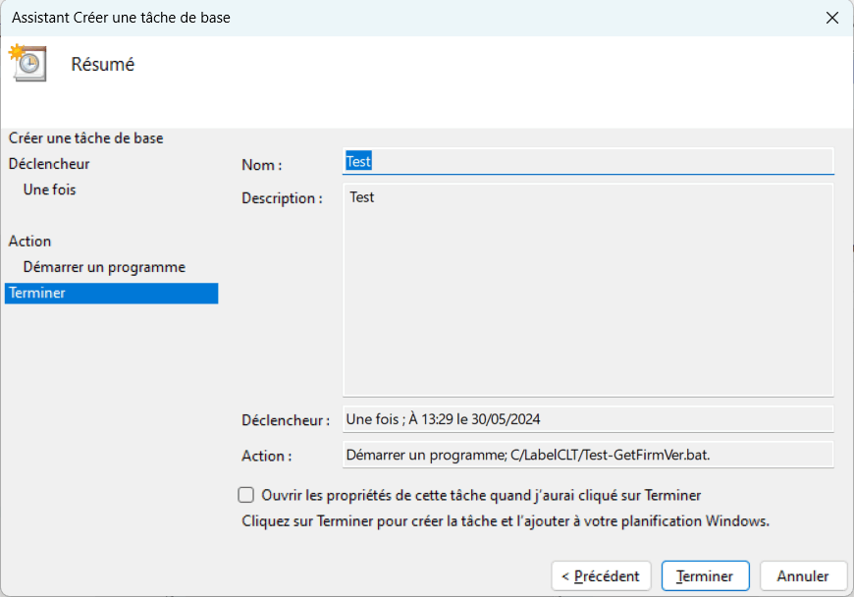Select the Créer une tâche de base sidebar step
This screenshot has width=854, height=597.
[x=86, y=138]
